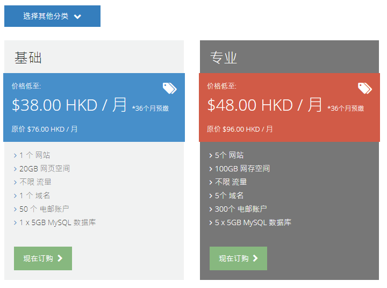This screenshot has height=288, width=387.
Task: Click the original price 原价 $96.00 HKD text
Action: [240, 129]
